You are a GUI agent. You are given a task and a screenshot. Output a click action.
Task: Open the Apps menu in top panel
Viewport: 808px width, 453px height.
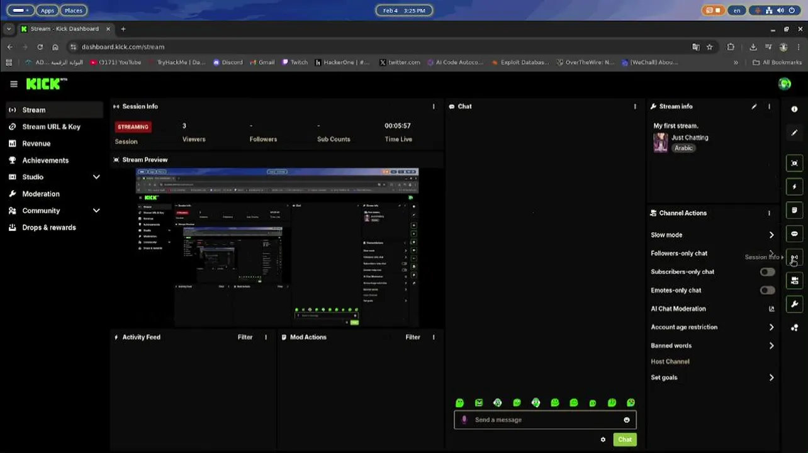[x=47, y=10]
